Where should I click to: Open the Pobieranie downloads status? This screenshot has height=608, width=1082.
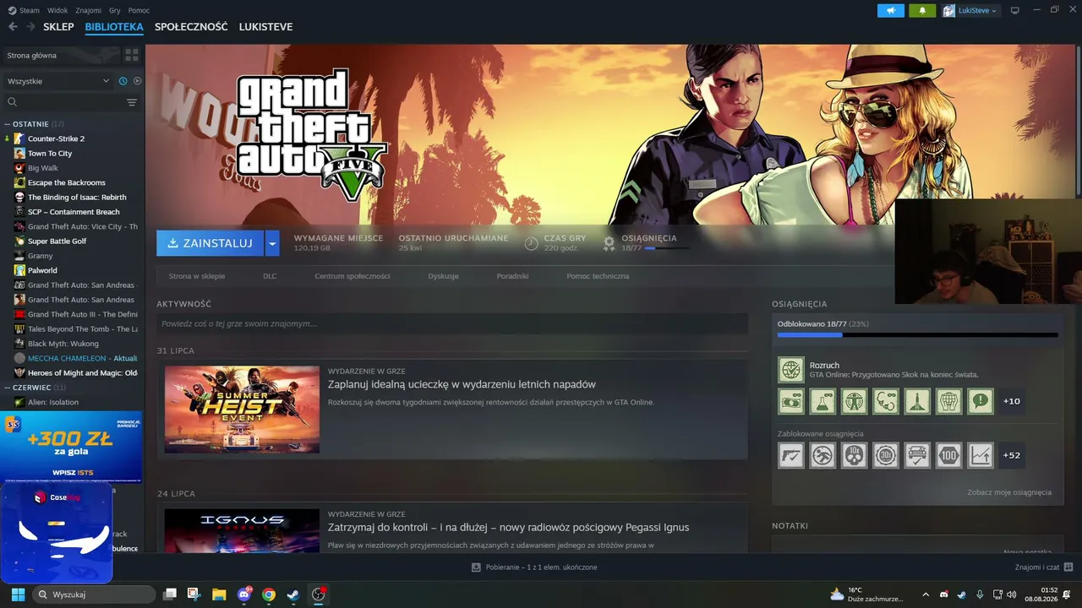pyautogui.click(x=534, y=567)
